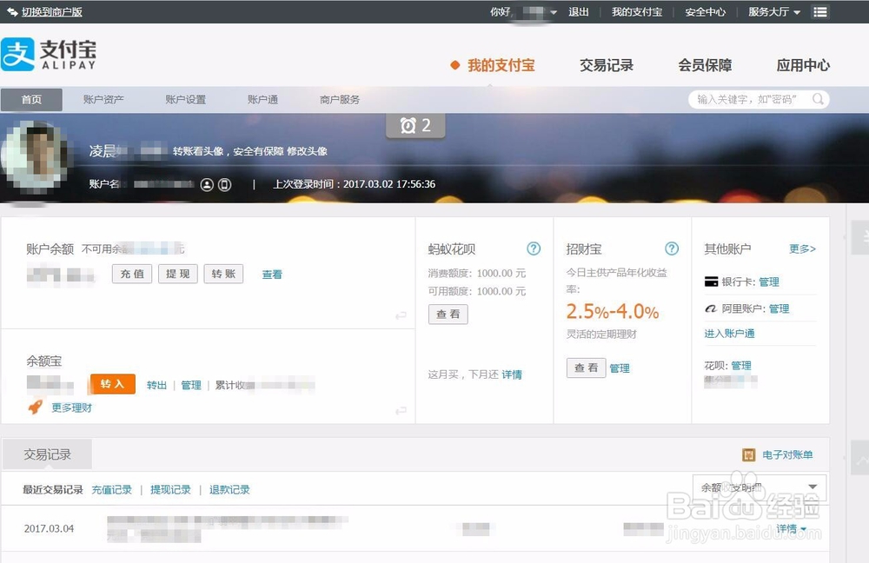
Task: Click the 充值 button
Action: (132, 274)
